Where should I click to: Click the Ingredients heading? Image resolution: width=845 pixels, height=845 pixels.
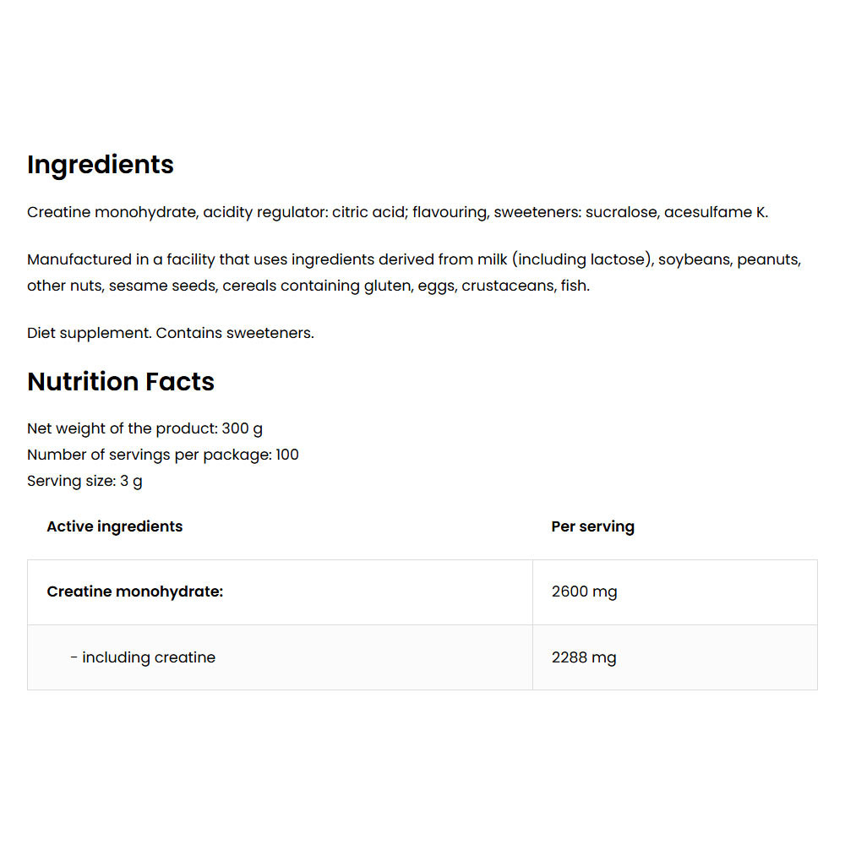tap(101, 165)
